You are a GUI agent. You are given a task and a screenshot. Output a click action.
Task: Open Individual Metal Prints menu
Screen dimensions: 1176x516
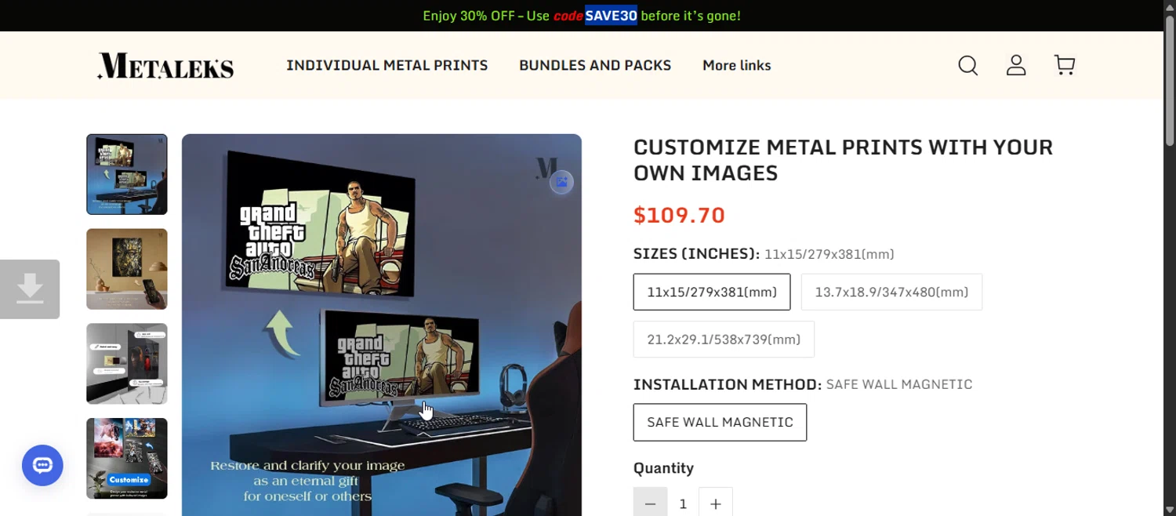point(387,65)
